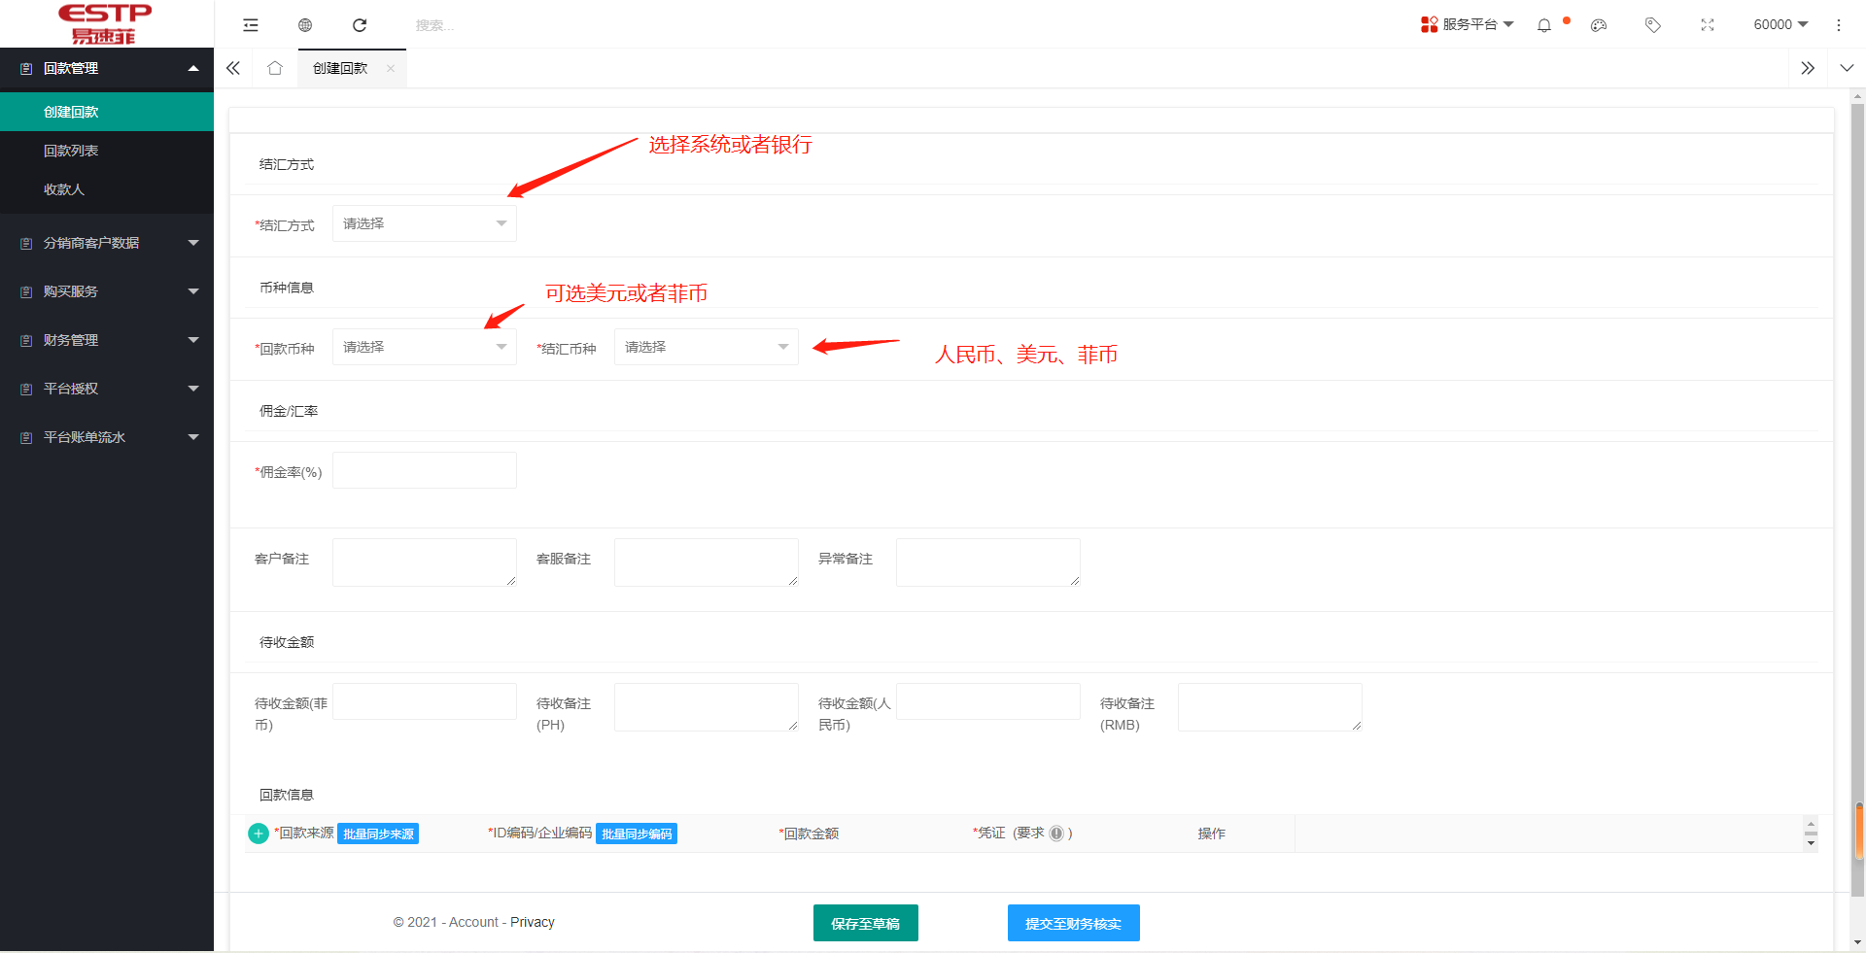The image size is (1866, 953).
Task: Click the 保存至草稿 button
Action: pyautogui.click(x=865, y=923)
